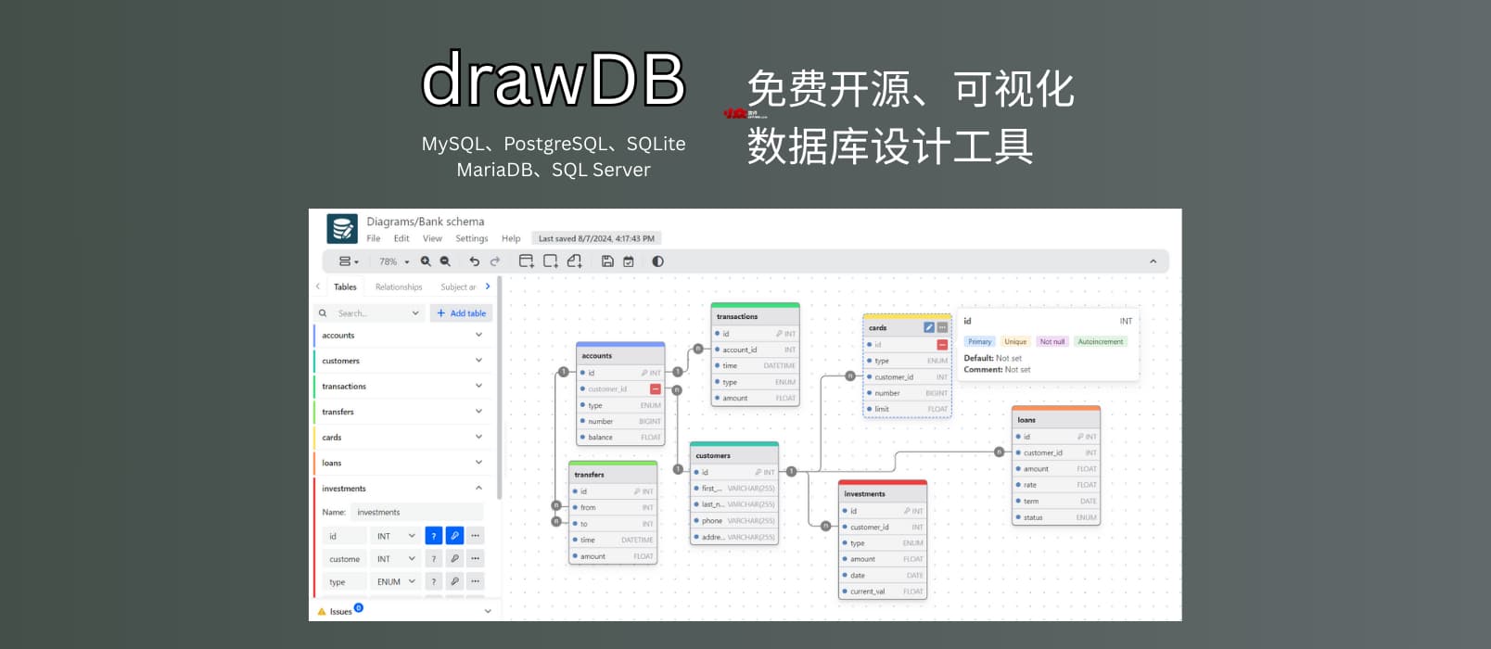Open the Edit menu
Screen dimensions: 1491x649
401,238
